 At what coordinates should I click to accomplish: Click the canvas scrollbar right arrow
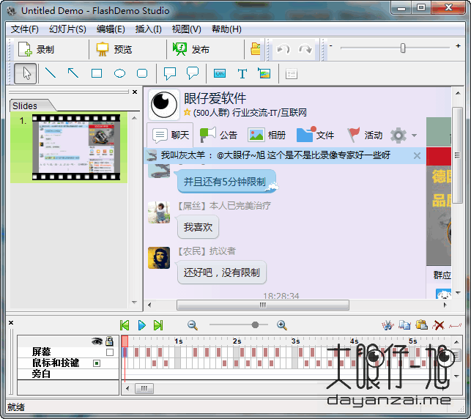click(445, 305)
